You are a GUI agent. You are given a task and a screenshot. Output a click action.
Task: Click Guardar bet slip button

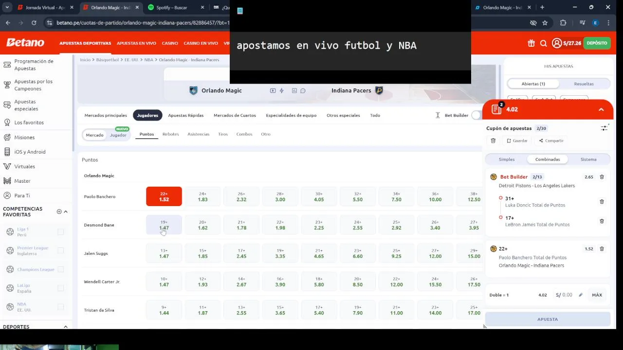click(517, 140)
